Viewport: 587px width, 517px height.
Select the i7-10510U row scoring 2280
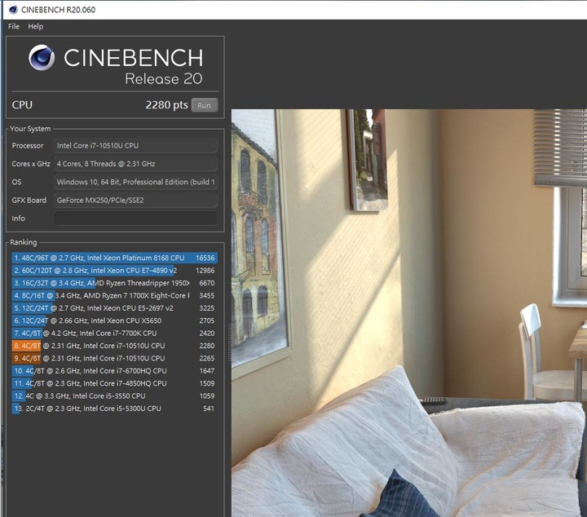pyautogui.click(x=115, y=346)
